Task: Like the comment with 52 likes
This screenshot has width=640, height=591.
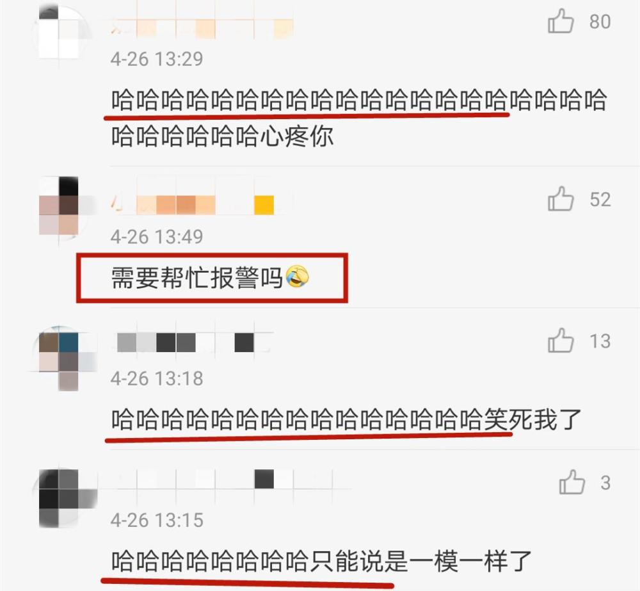Action: (561, 199)
